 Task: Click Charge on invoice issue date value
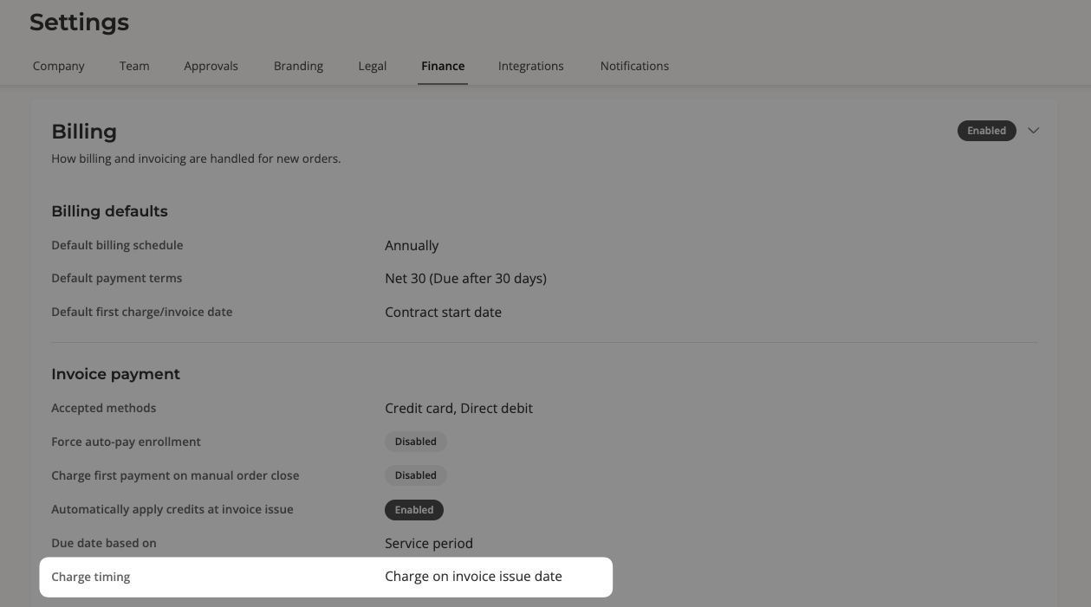[x=473, y=577]
